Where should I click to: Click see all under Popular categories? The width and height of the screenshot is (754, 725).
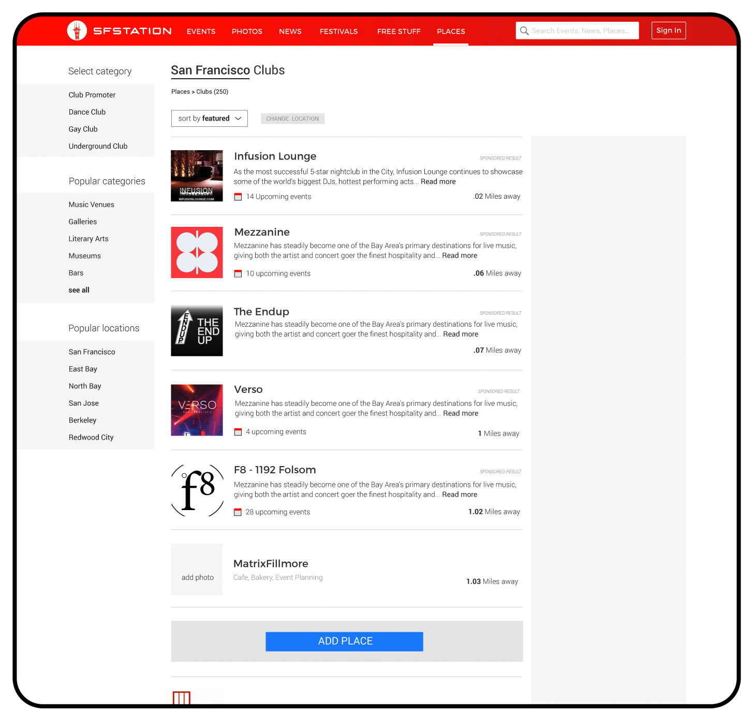pos(79,290)
